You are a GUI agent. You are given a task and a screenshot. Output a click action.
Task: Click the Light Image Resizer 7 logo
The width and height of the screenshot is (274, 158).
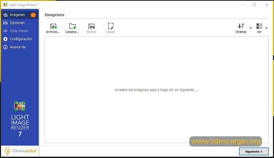click(x=20, y=118)
